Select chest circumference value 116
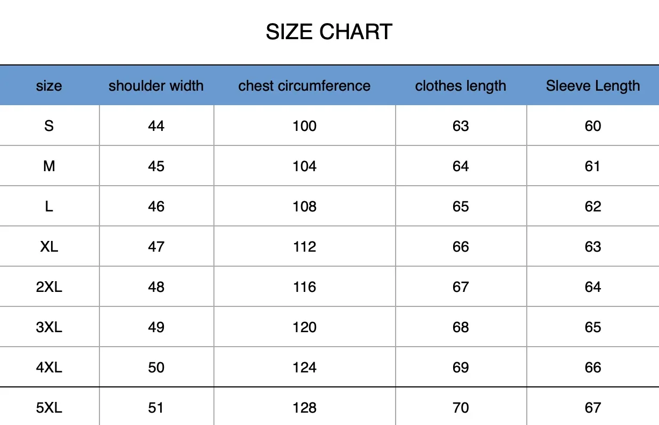 (304, 287)
